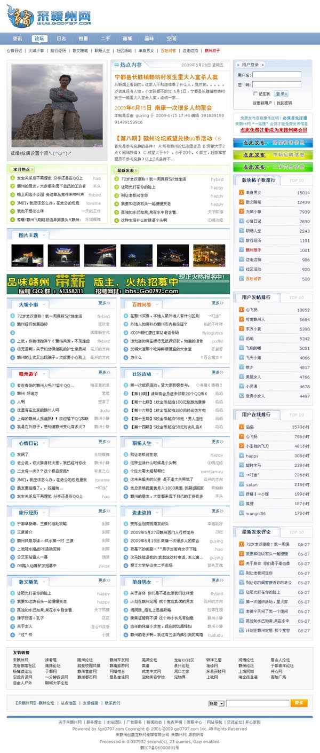Expand 更多 in the 赣州游子 section
The height and width of the screenshot is (753, 320).
tap(104, 372)
